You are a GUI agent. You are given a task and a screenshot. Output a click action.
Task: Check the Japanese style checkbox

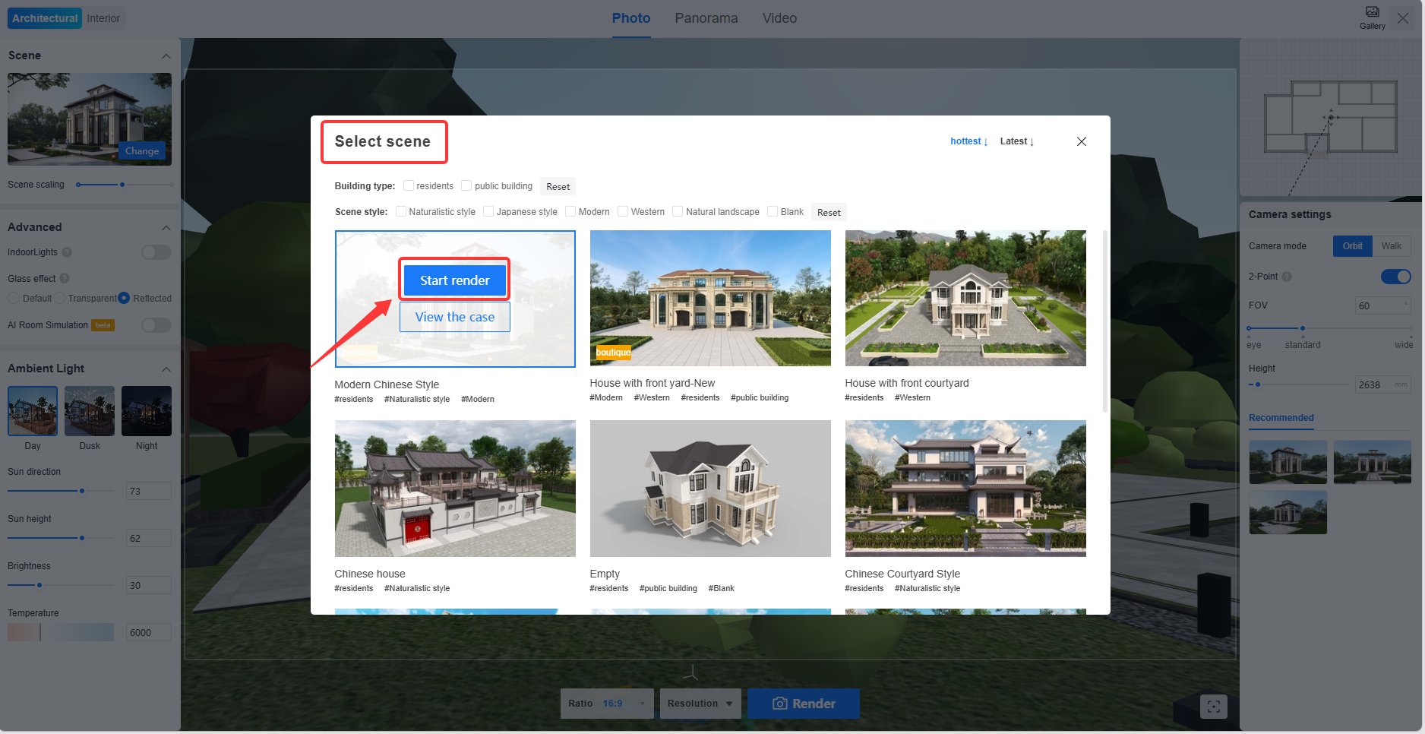488,211
